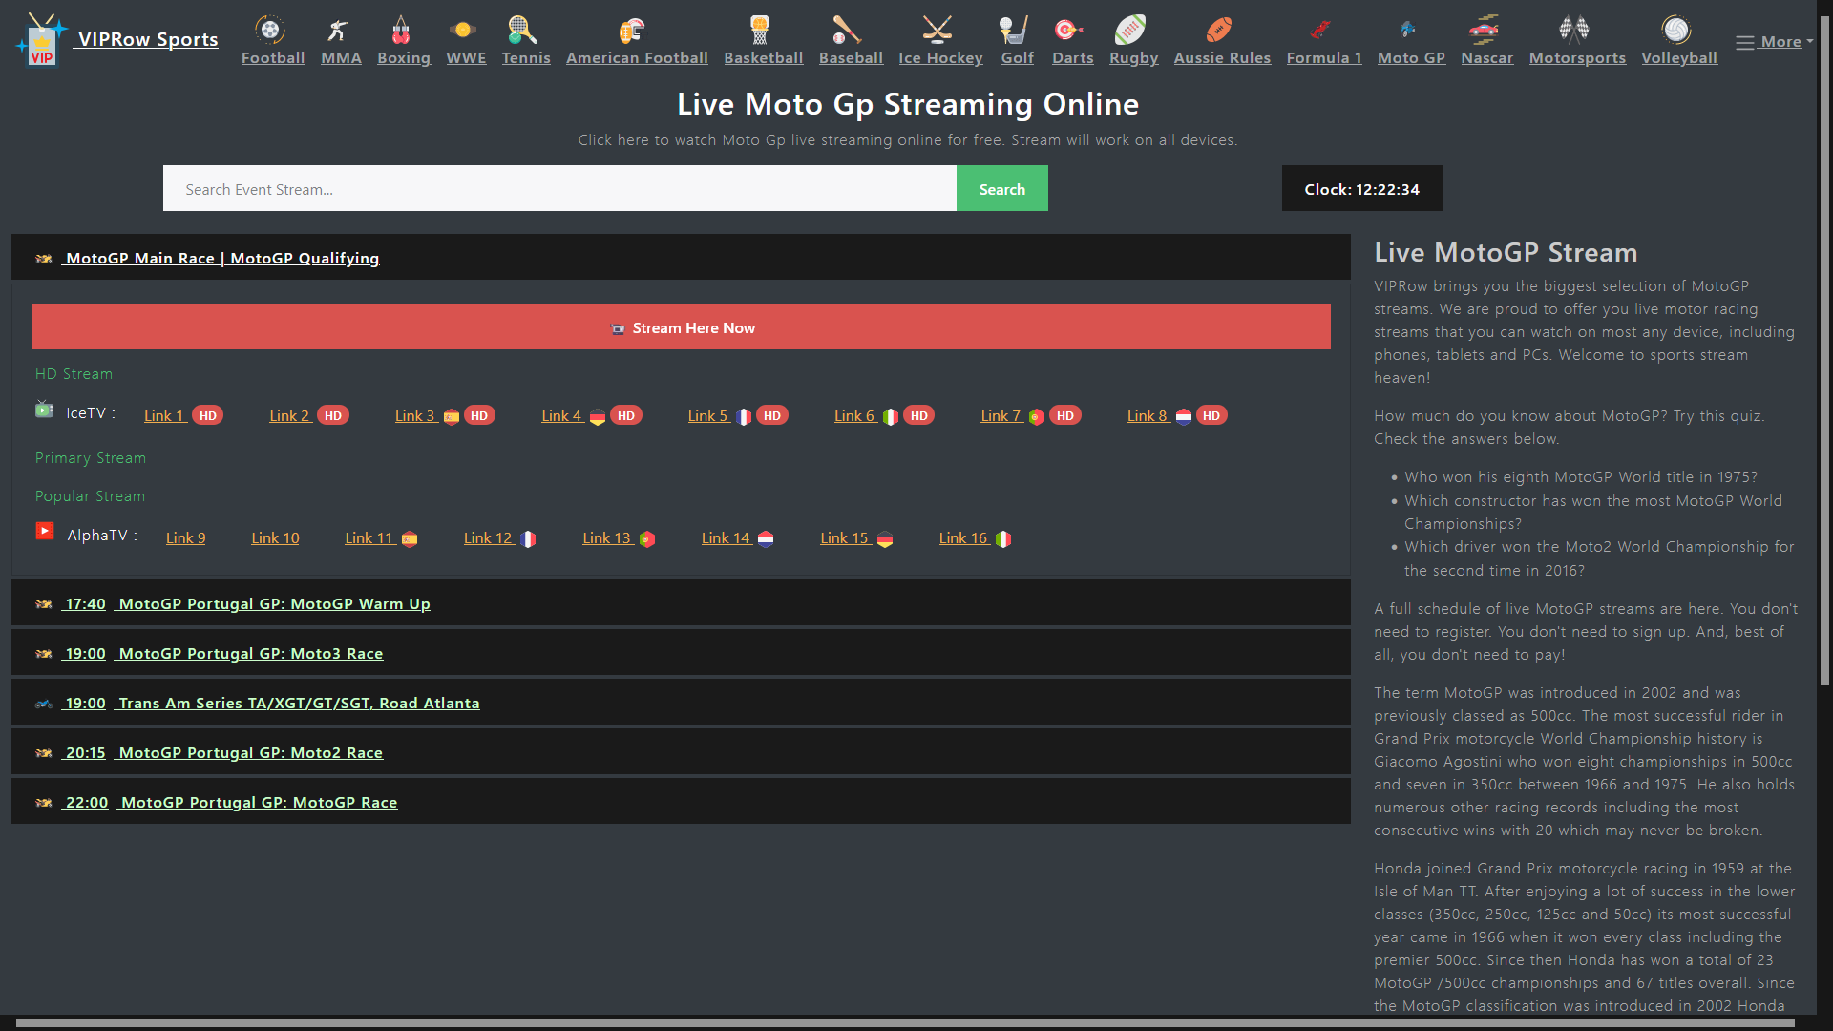Click the red Stream Here Now button
This screenshot has width=1833, height=1031.
[x=681, y=326]
